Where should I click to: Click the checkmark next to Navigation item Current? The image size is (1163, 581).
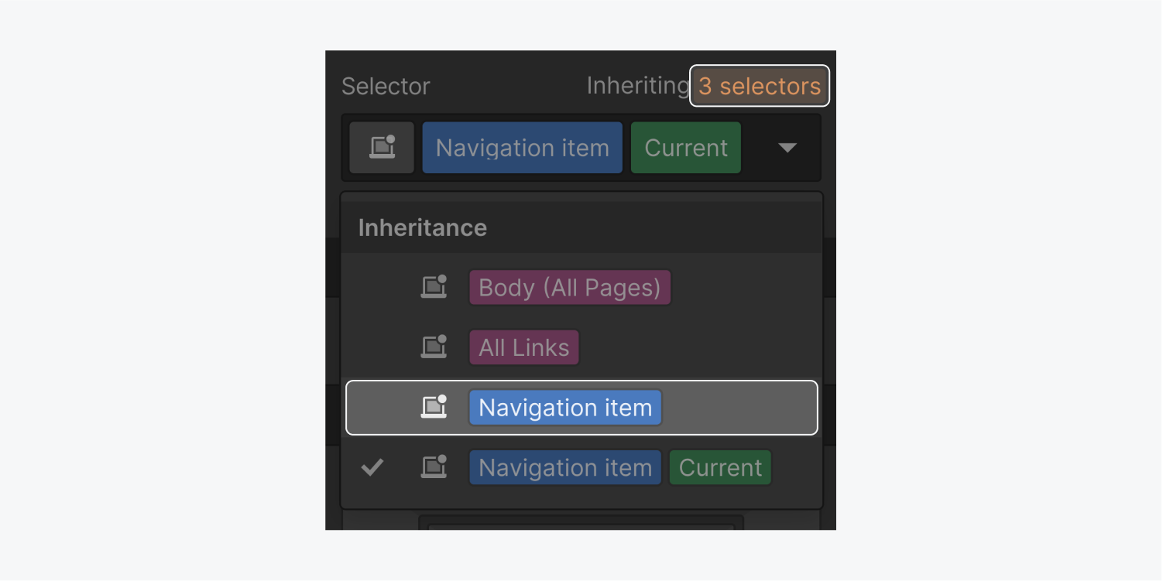(x=372, y=467)
